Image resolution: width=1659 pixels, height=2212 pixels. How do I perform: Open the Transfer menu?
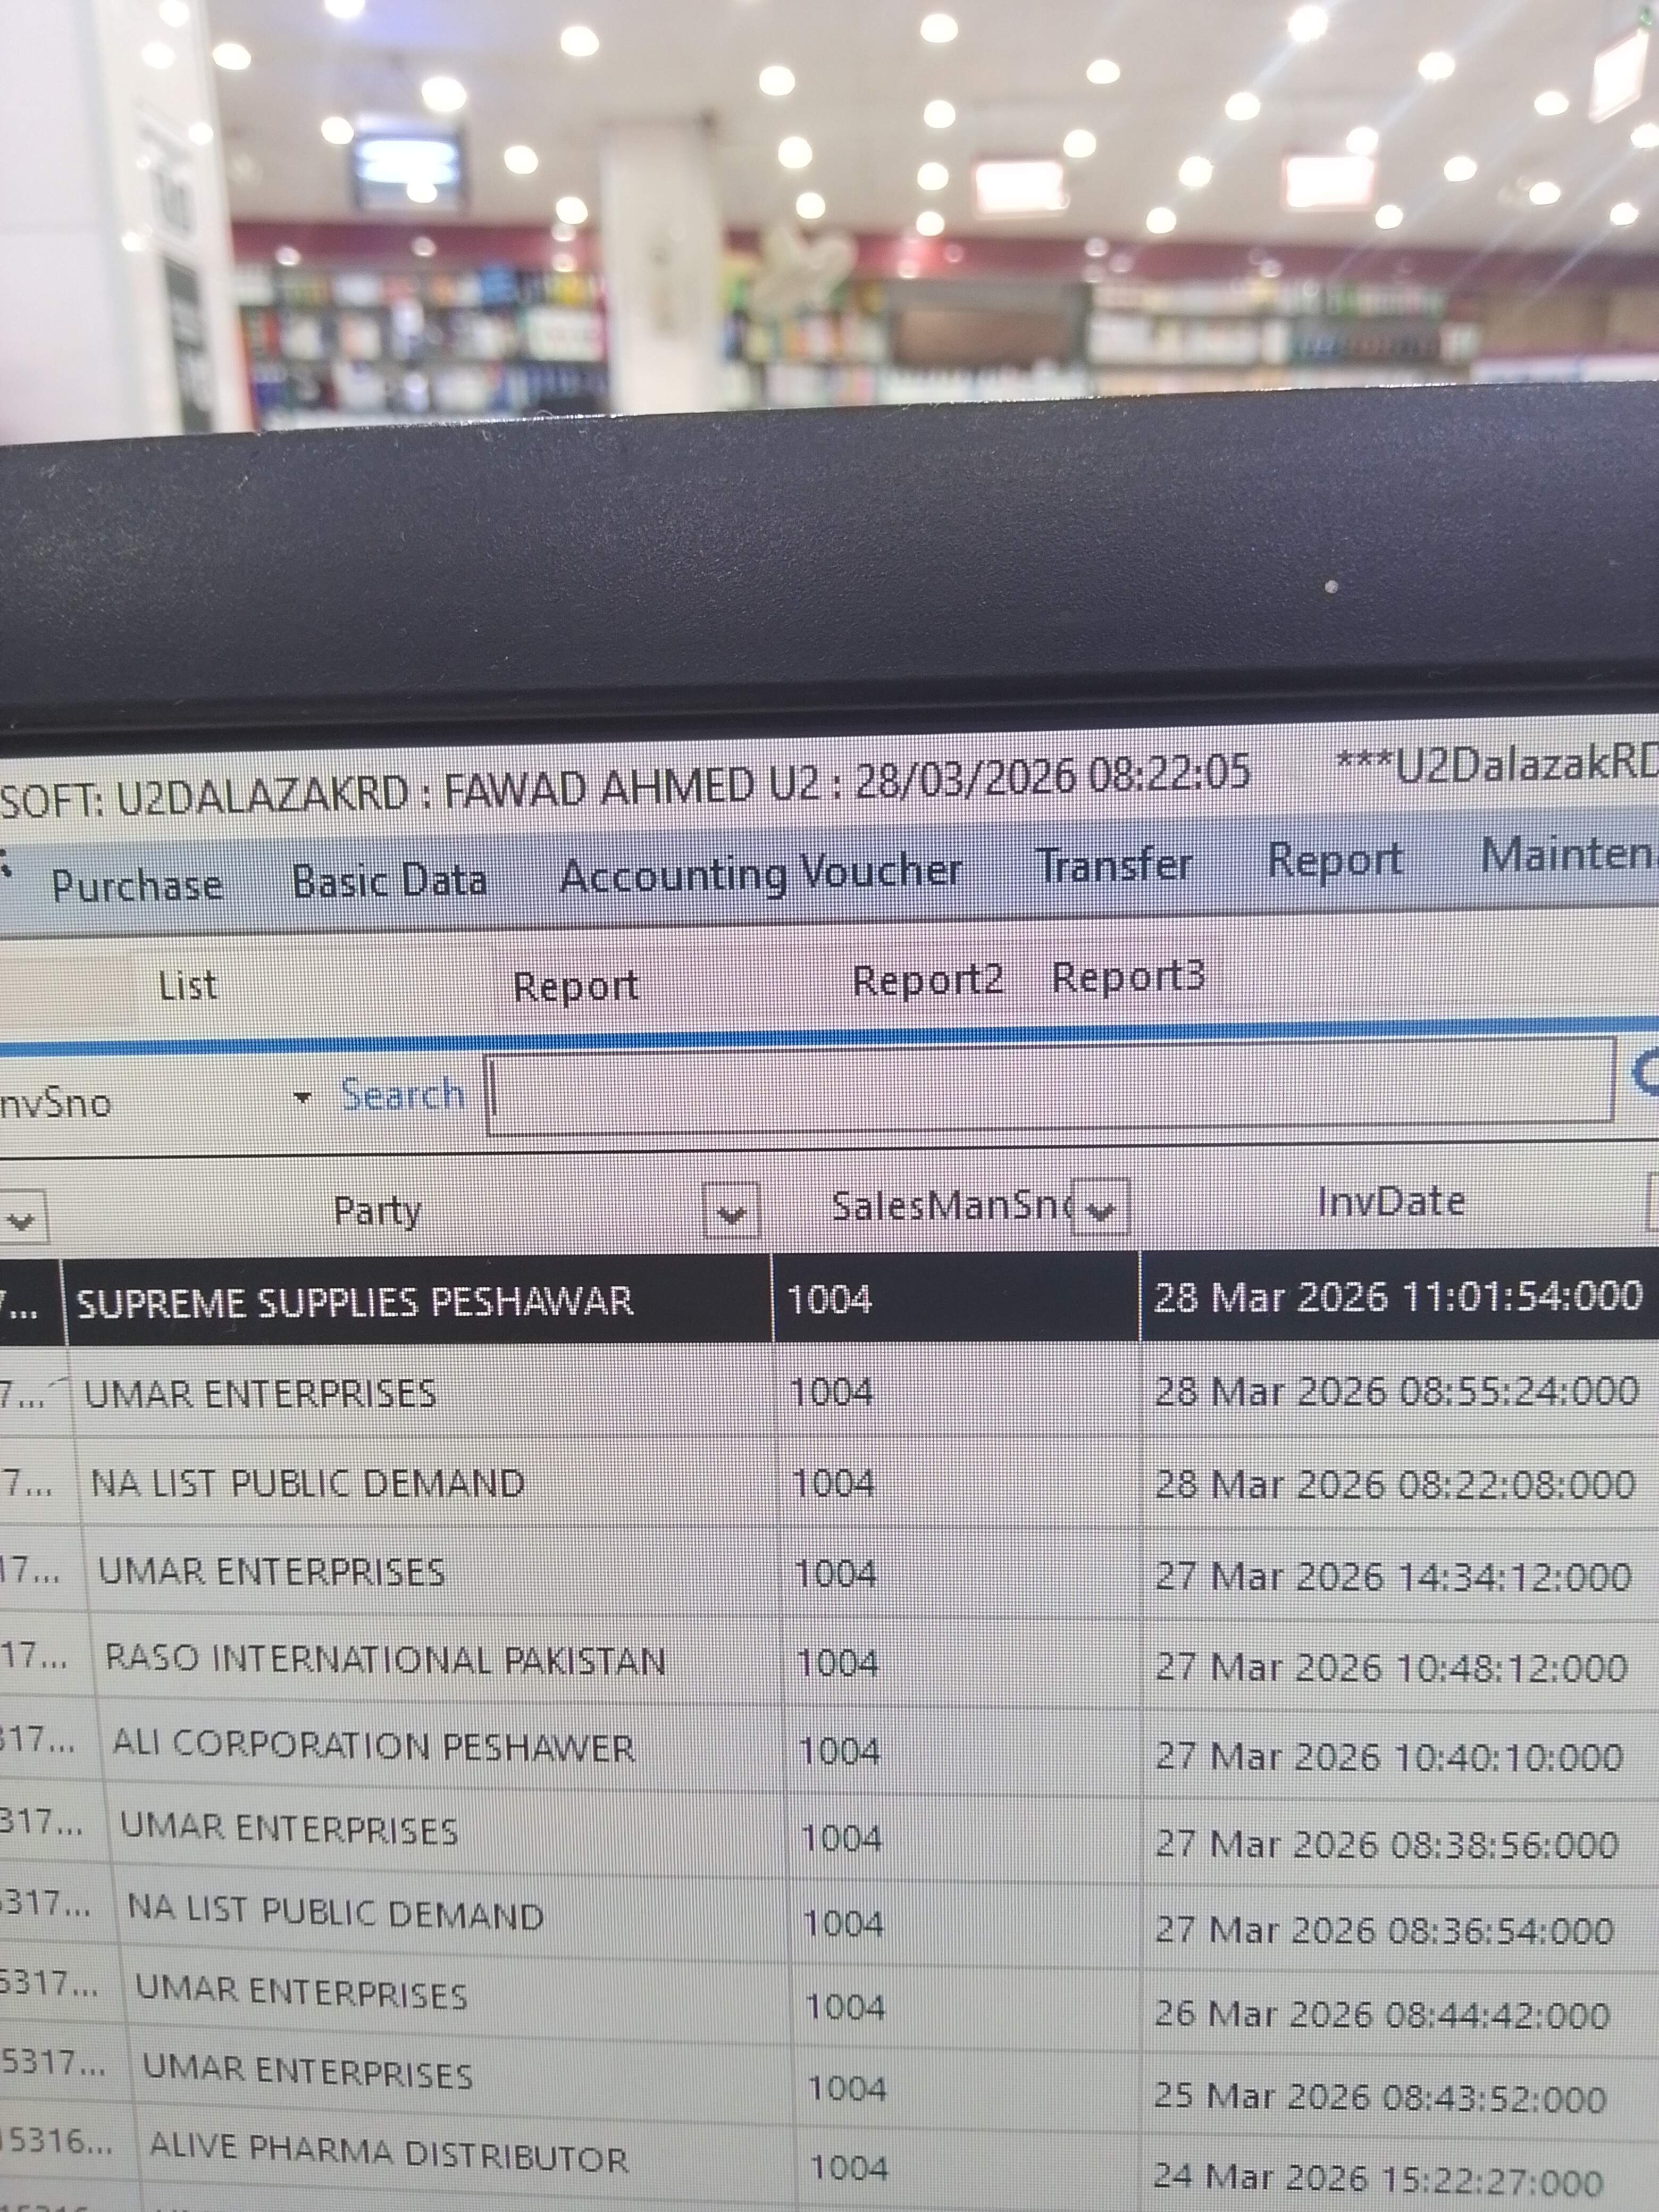point(1115,865)
